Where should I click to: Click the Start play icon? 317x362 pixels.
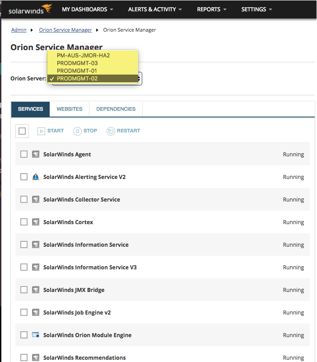[x=41, y=131]
